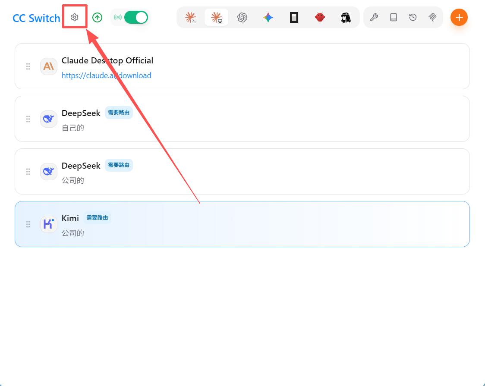
Task: Click the broadcast signal icon beside the switch
Action: coord(117,17)
